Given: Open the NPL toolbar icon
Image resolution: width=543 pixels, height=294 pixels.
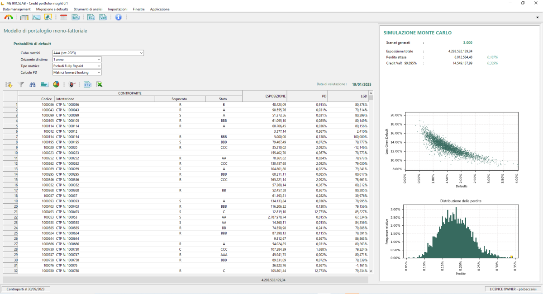Looking at the screenshot, I should [x=76, y=17].
